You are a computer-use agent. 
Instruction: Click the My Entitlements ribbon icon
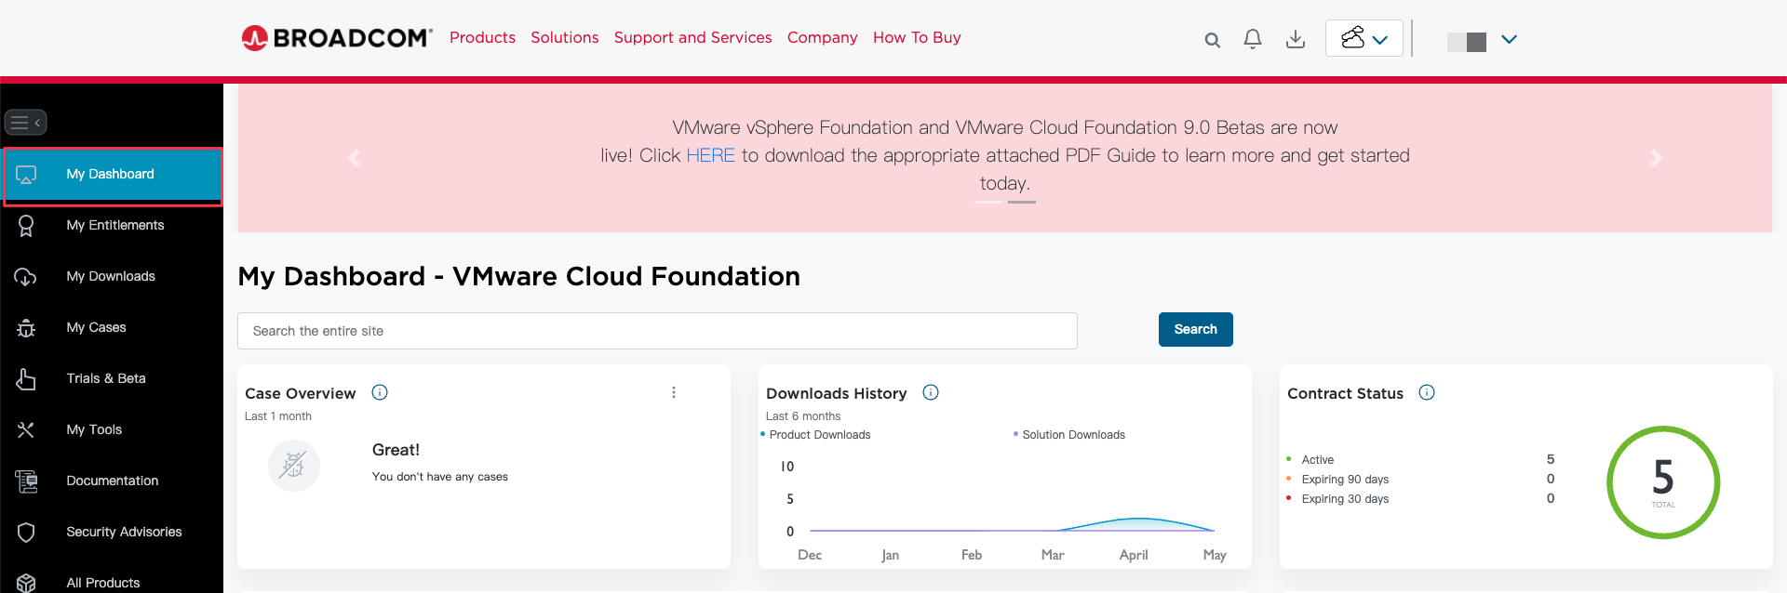point(26,226)
